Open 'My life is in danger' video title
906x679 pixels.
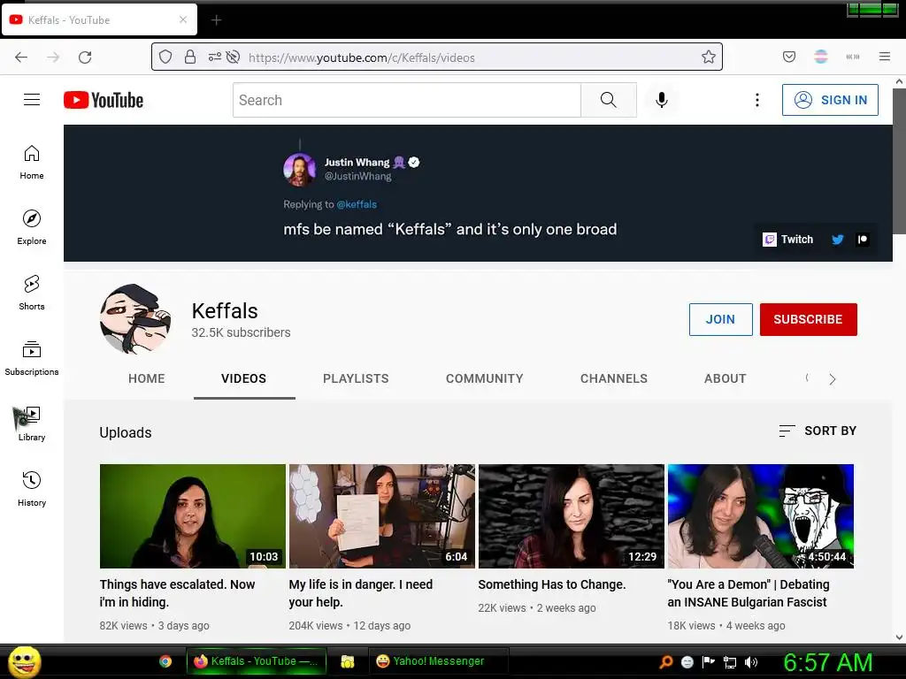361,593
